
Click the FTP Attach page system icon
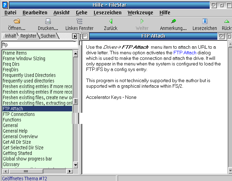[x=85, y=36]
